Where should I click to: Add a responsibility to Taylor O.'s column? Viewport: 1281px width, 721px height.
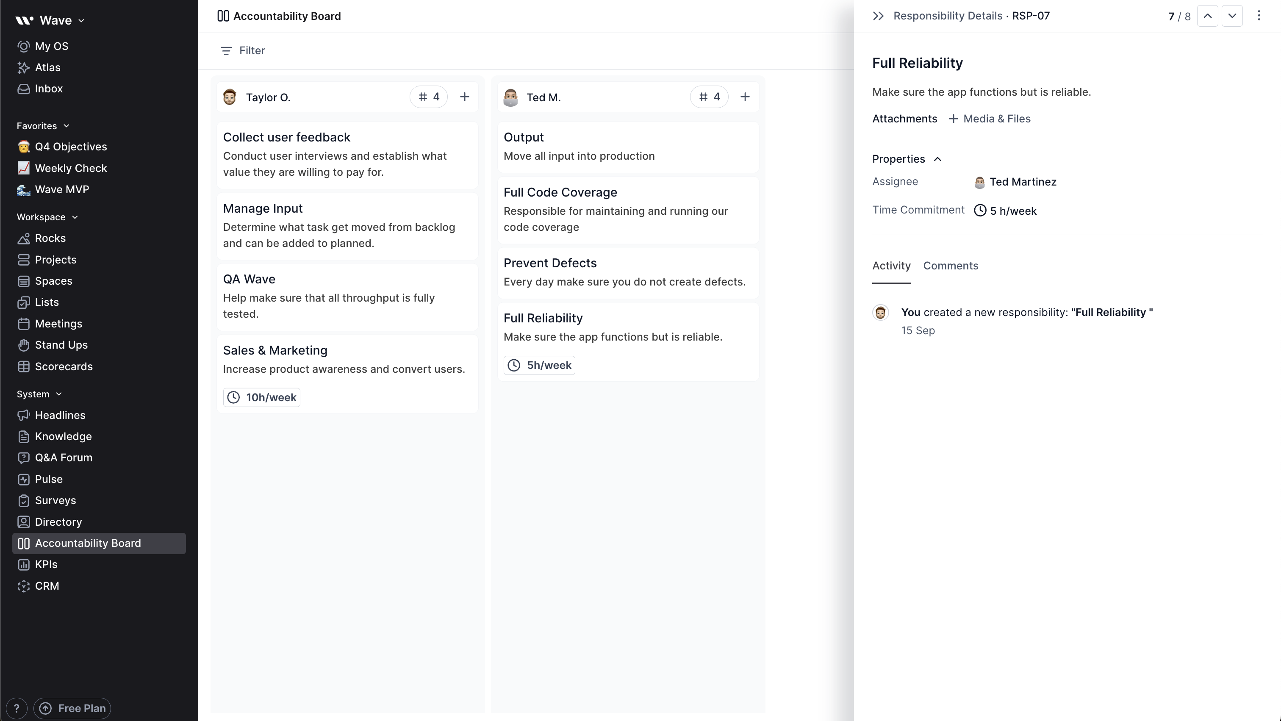point(464,97)
